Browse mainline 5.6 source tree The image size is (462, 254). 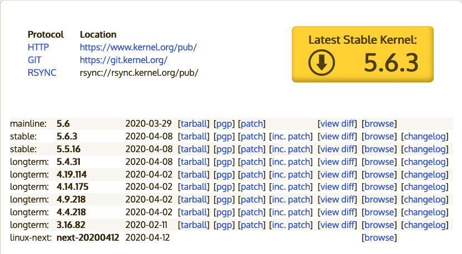point(379,124)
